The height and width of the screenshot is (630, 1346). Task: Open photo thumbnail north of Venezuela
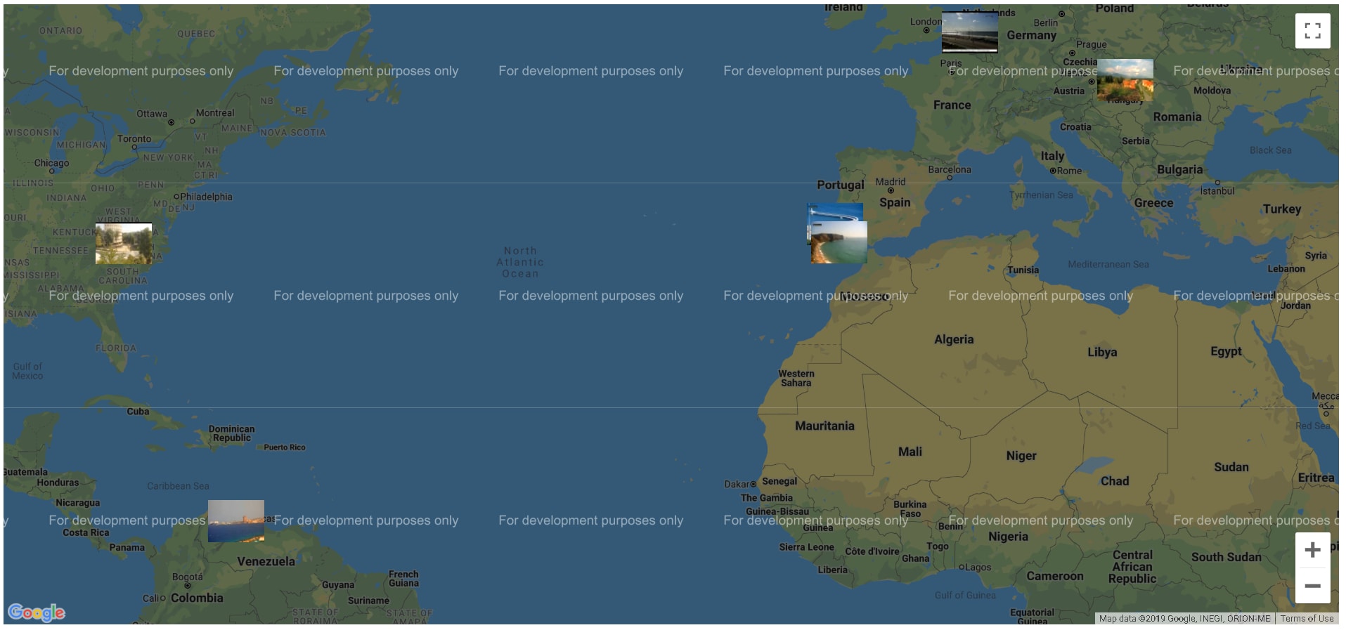click(x=236, y=520)
